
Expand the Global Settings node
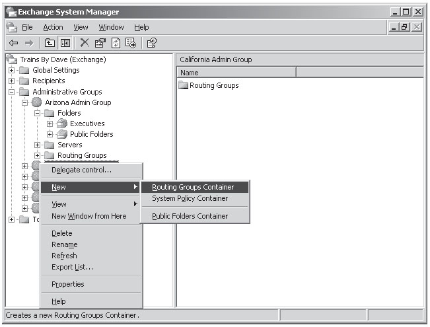11,70
